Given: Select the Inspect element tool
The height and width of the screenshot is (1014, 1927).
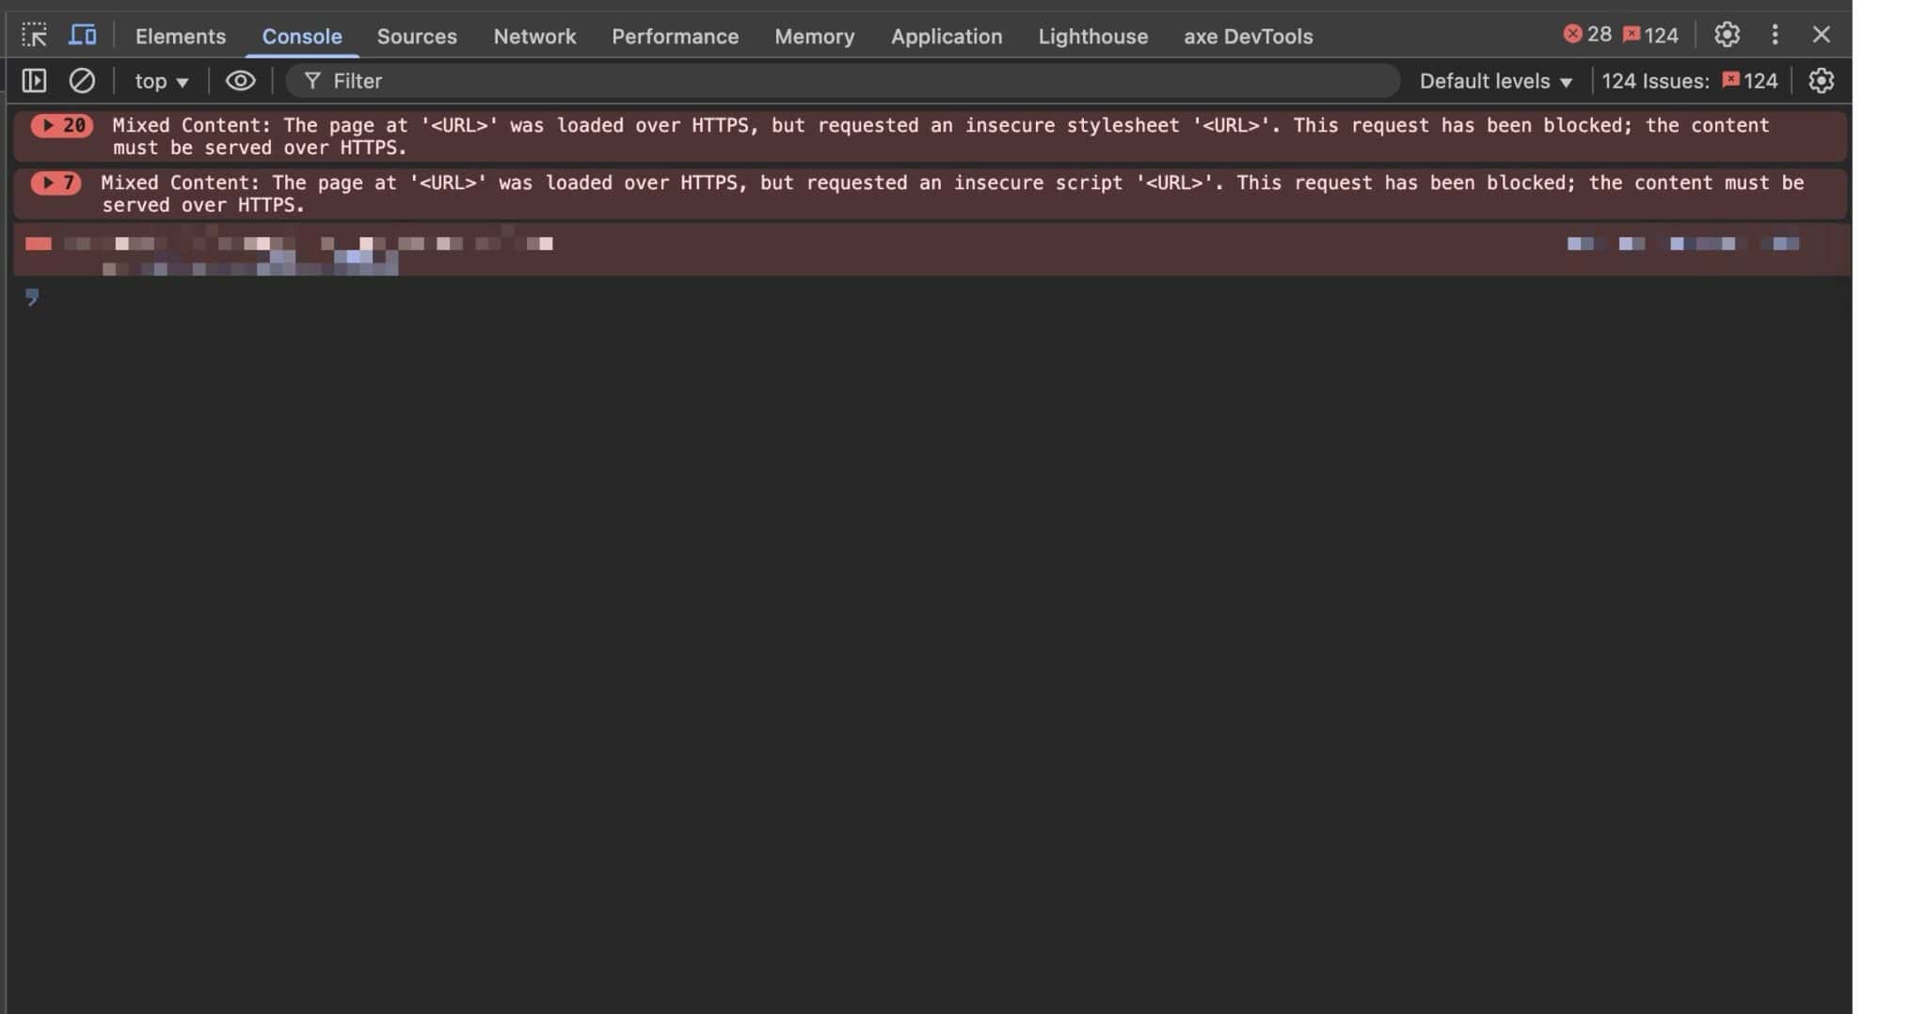Looking at the screenshot, I should point(36,35).
